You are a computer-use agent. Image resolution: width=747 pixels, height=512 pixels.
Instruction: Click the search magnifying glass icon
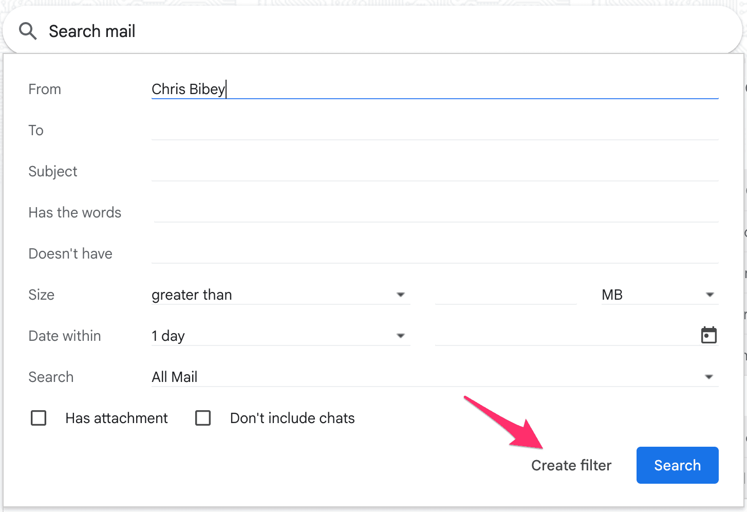[28, 31]
